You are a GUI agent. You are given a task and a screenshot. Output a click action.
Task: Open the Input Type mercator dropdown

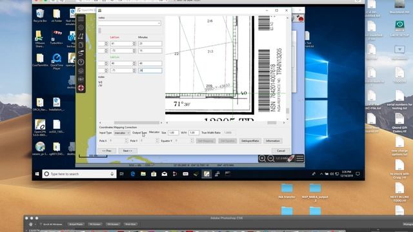pyautogui.click(x=122, y=133)
